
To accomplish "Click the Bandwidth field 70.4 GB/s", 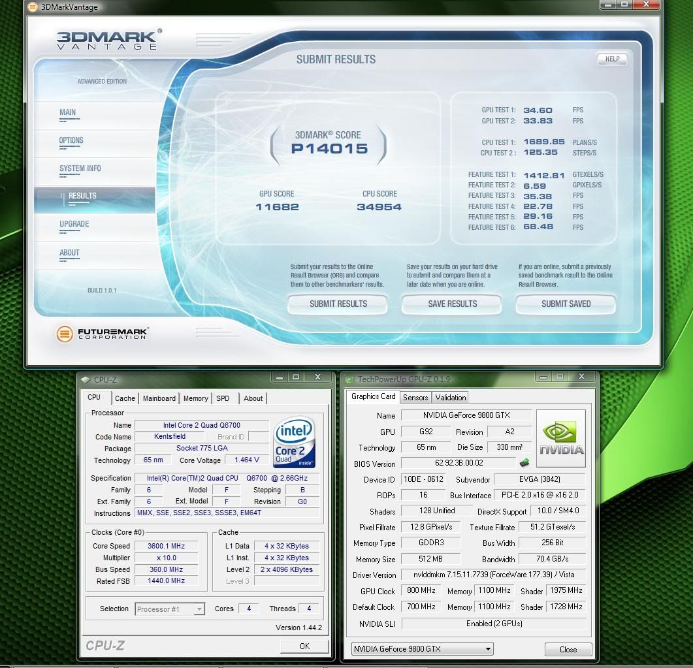I will (552, 559).
